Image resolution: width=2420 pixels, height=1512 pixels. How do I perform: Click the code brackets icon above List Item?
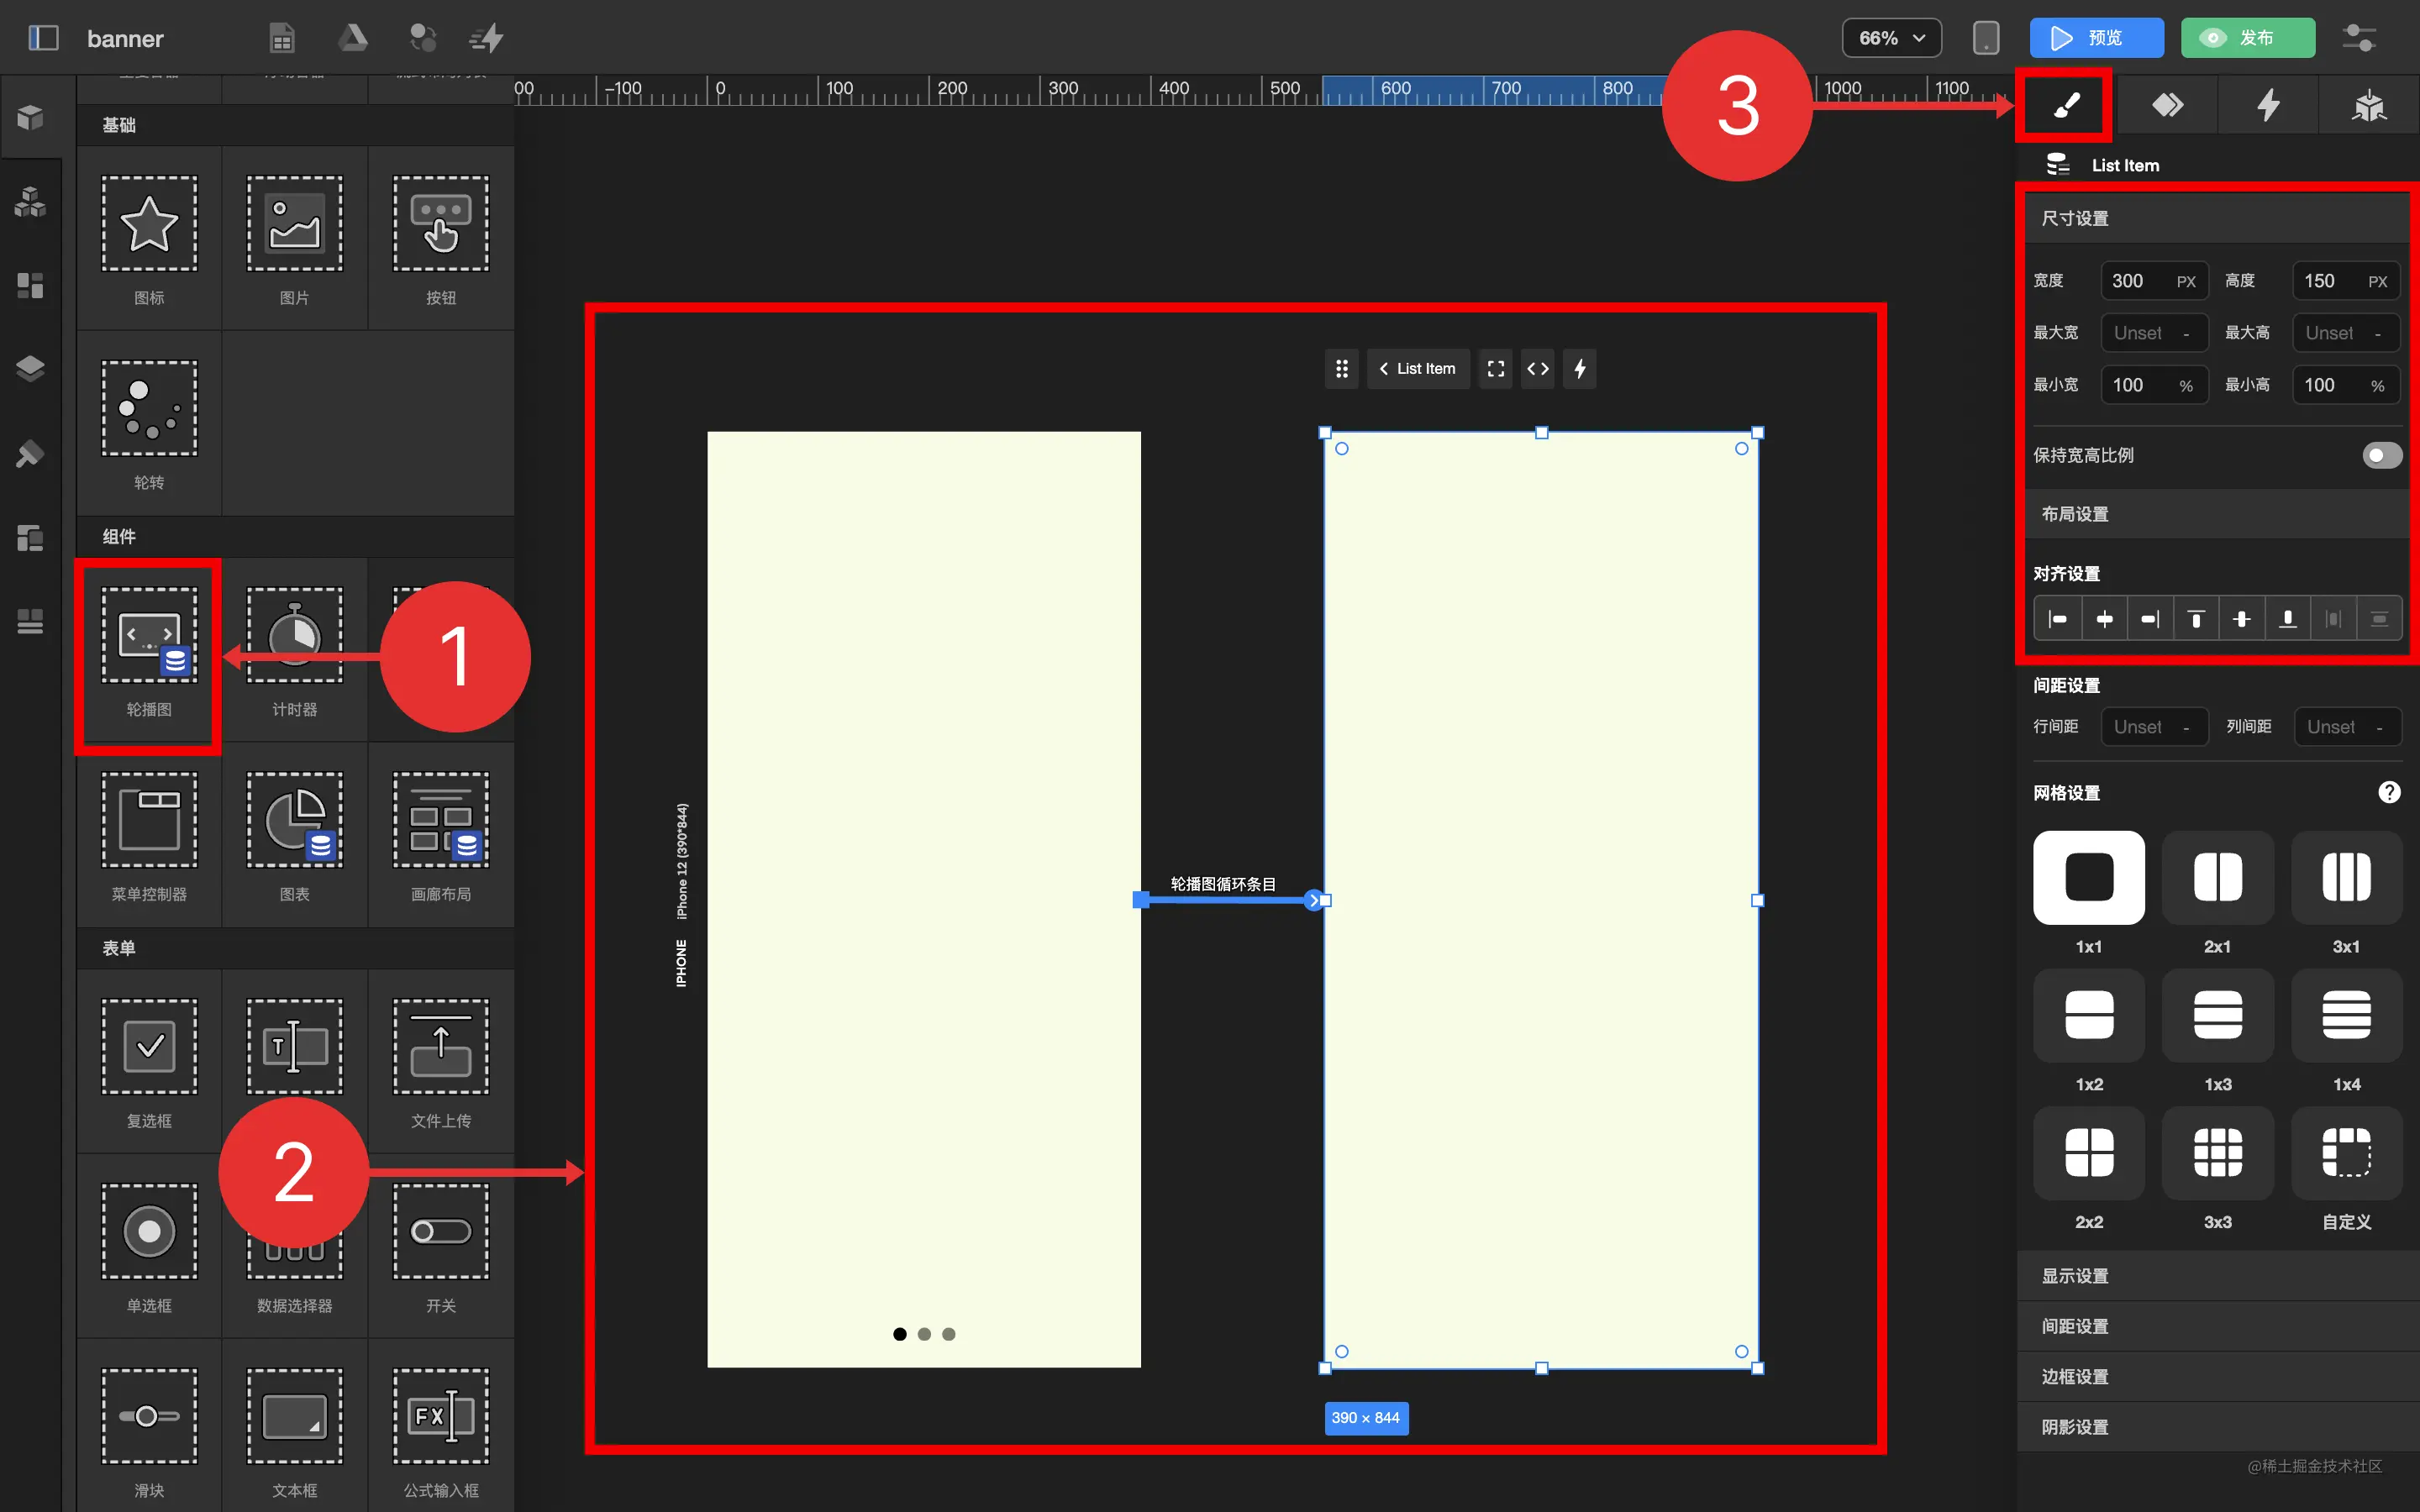[1537, 369]
